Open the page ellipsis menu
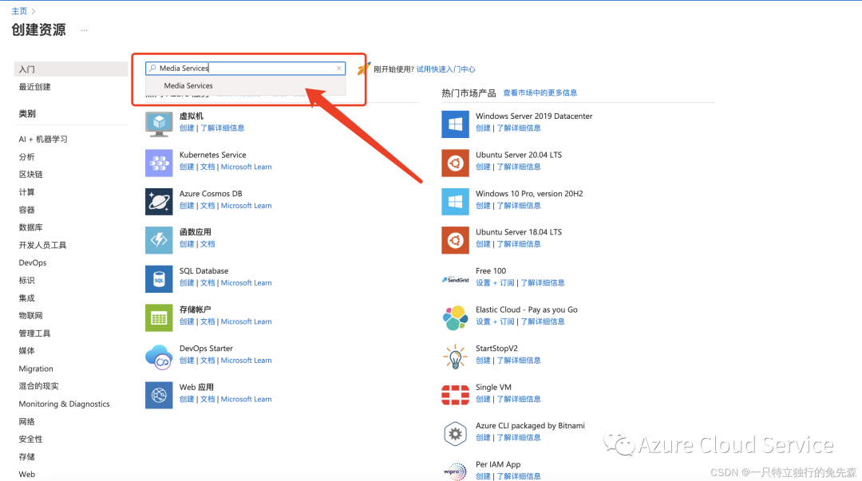The height and width of the screenshot is (481, 862). click(84, 30)
